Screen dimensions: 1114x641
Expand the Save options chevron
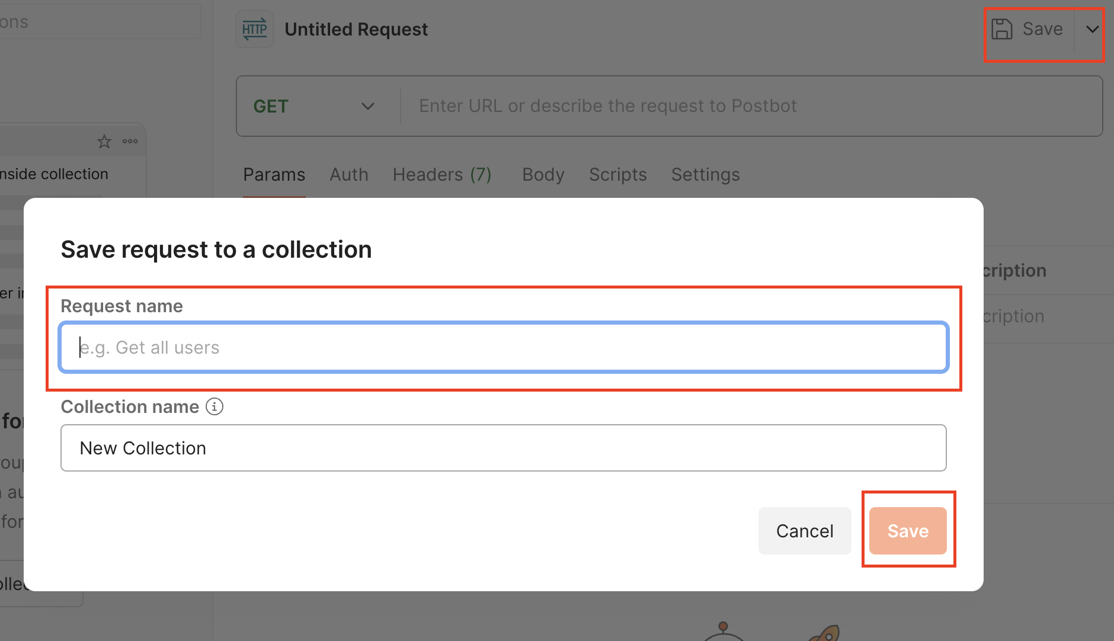1092,29
